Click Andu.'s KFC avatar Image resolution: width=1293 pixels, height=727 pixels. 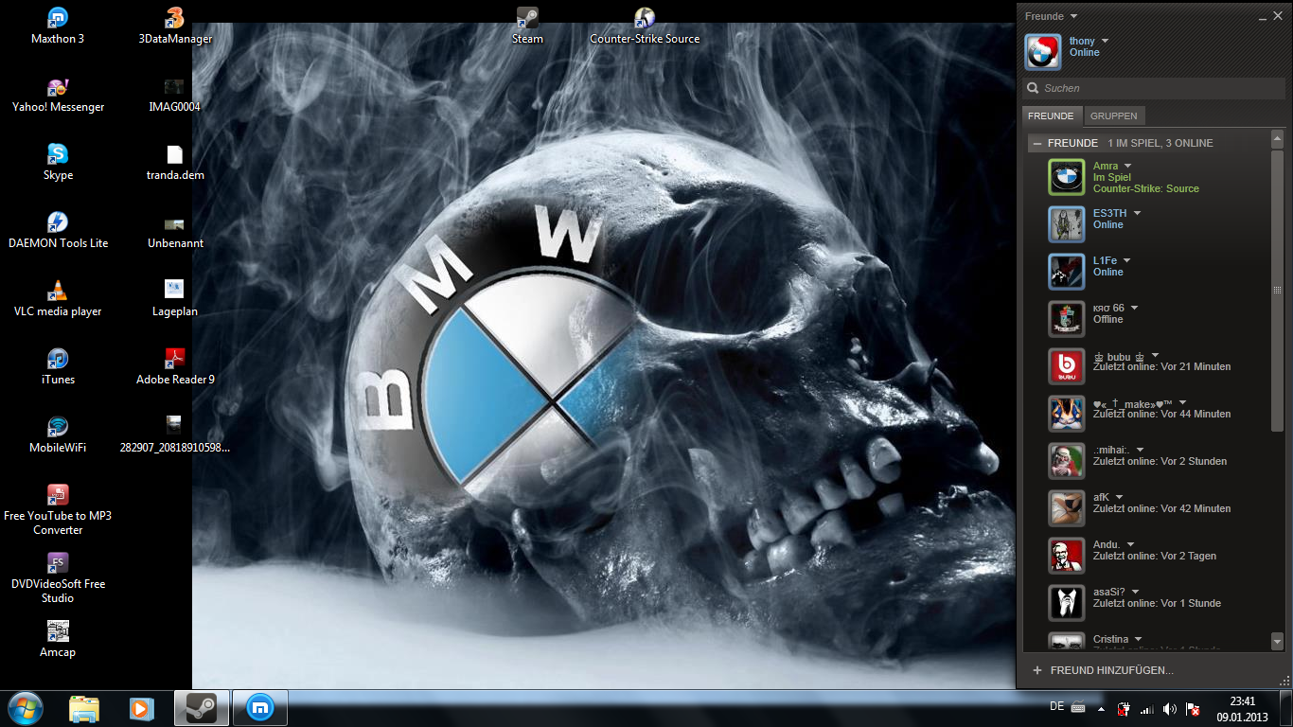point(1066,556)
